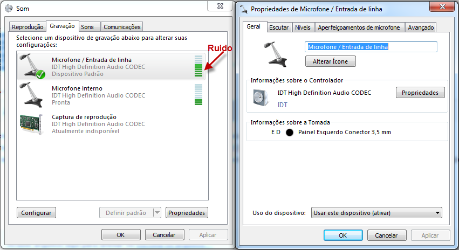Click the Som window speaker title icon
The image size is (459, 250).
[x=9, y=9]
